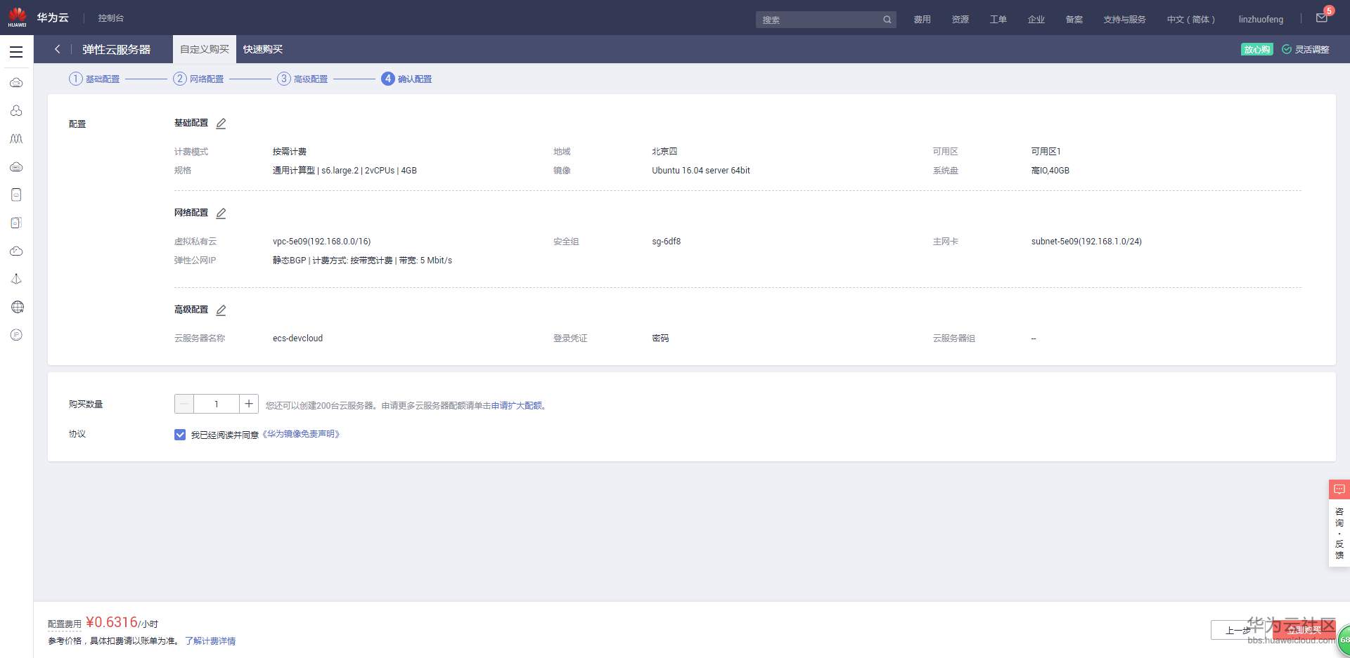Open the 中文(简体) language dropdown
The width and height of the screenshot is (1350, 658).
tap(1191, 20)
